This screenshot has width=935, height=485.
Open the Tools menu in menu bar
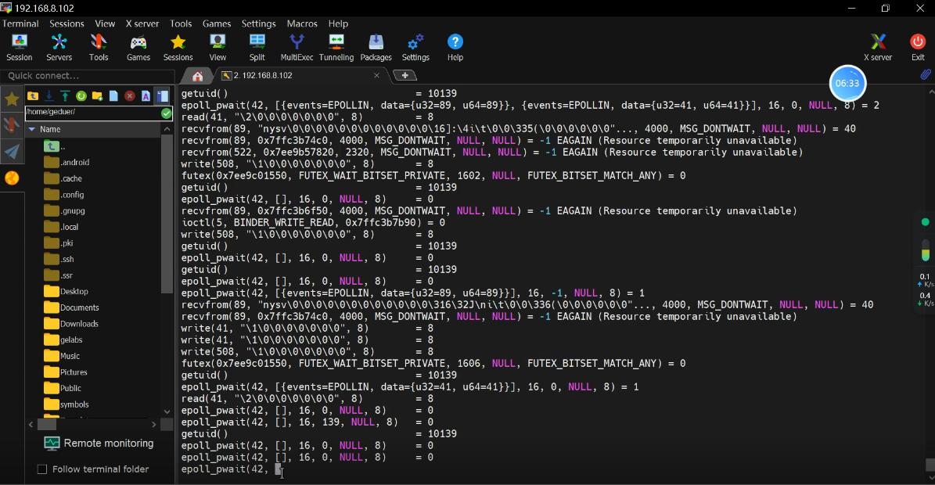(181, 23)
